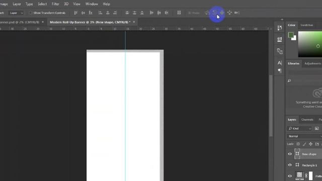Open the Filter menu
Screen dimensions: 322x181
pos(55,4)
